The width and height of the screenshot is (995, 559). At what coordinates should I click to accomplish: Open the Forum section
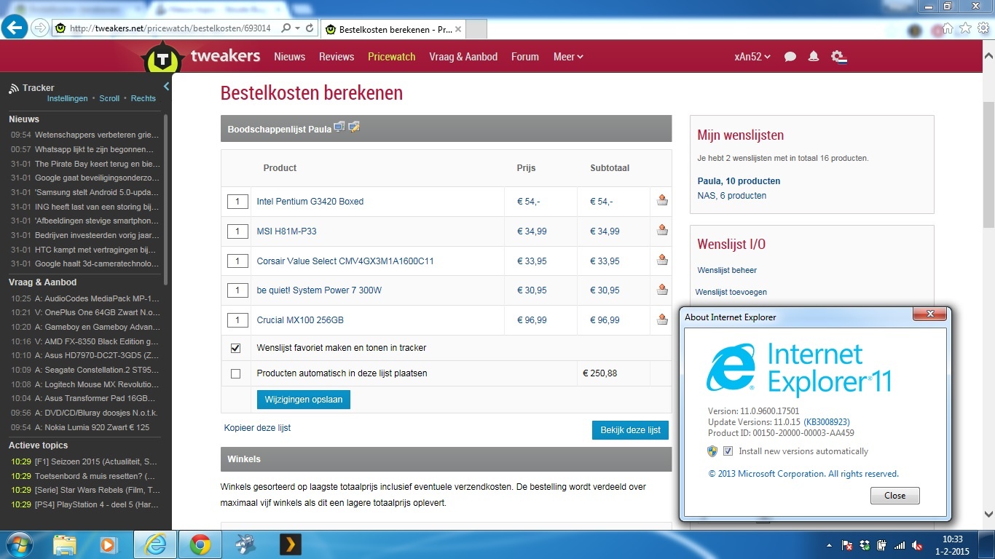525,57
